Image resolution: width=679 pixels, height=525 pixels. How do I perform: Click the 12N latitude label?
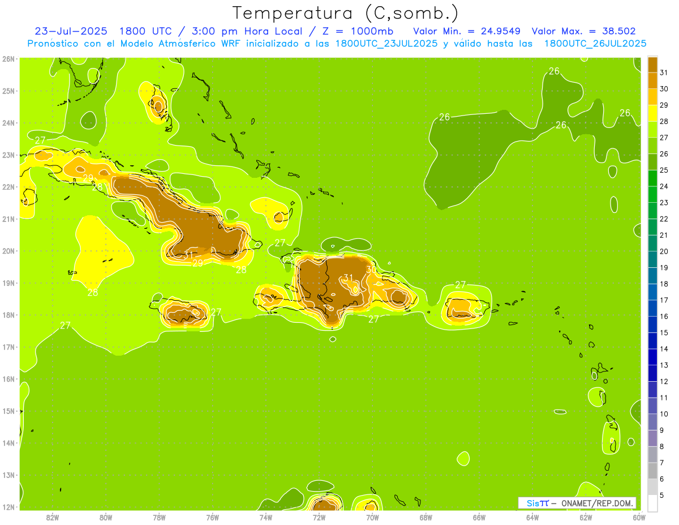8,507
